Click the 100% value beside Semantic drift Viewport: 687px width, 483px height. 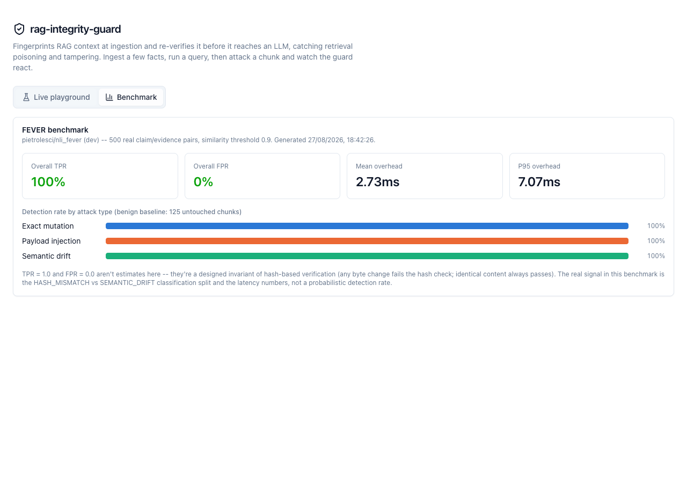pos(656,256)
